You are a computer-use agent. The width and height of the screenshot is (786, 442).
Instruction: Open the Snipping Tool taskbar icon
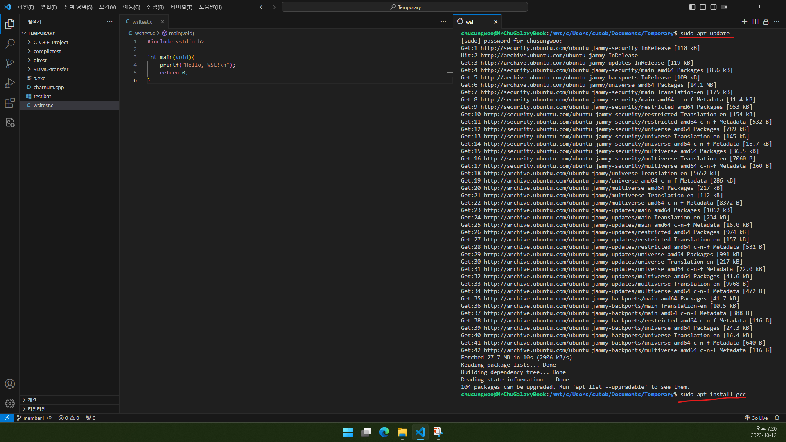[x=438, y=432]
